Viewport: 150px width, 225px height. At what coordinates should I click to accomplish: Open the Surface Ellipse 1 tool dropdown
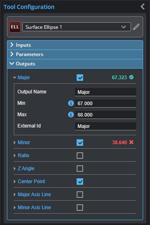pyautogui.click(x=77, y=27)
